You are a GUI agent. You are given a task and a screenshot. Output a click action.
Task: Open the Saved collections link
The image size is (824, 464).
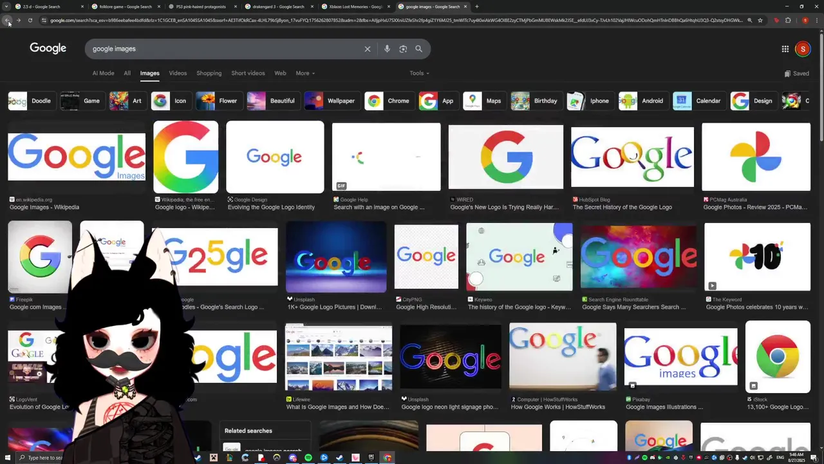tap(797, 73)
